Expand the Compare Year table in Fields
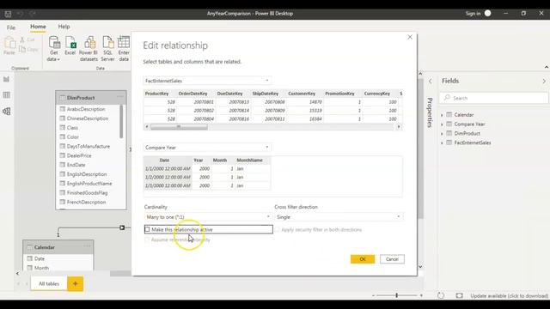Viewport: 550px width, 309px height. tap(442, 124)
